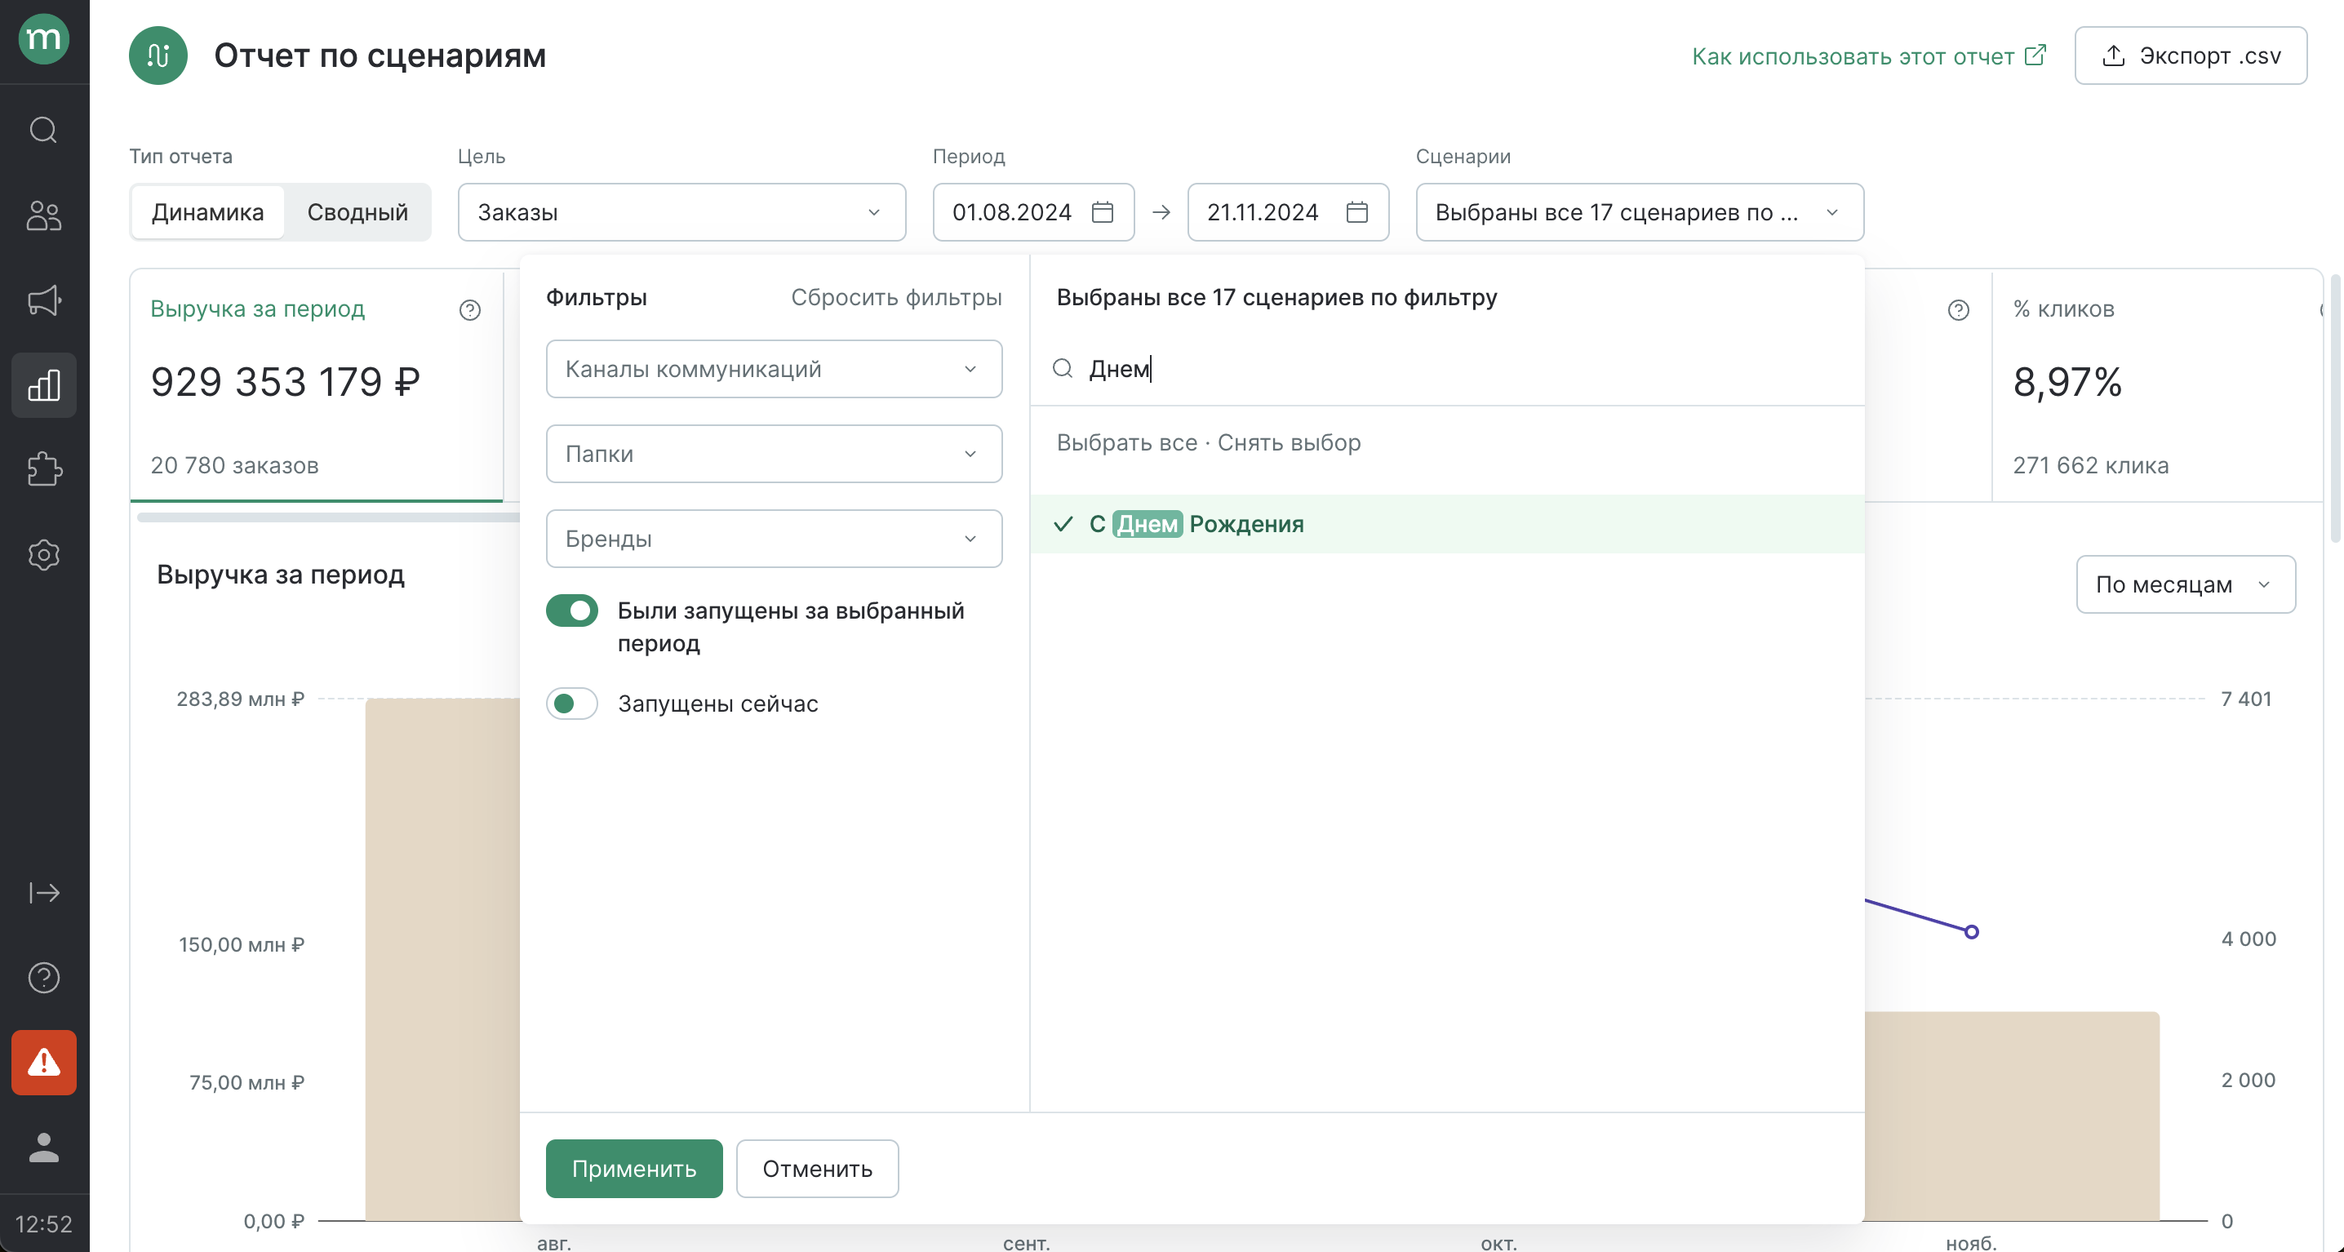Open По месяцам grouping dropdown
The width and height of the screenshot is (2344, 1252).
coord(2186,584)
